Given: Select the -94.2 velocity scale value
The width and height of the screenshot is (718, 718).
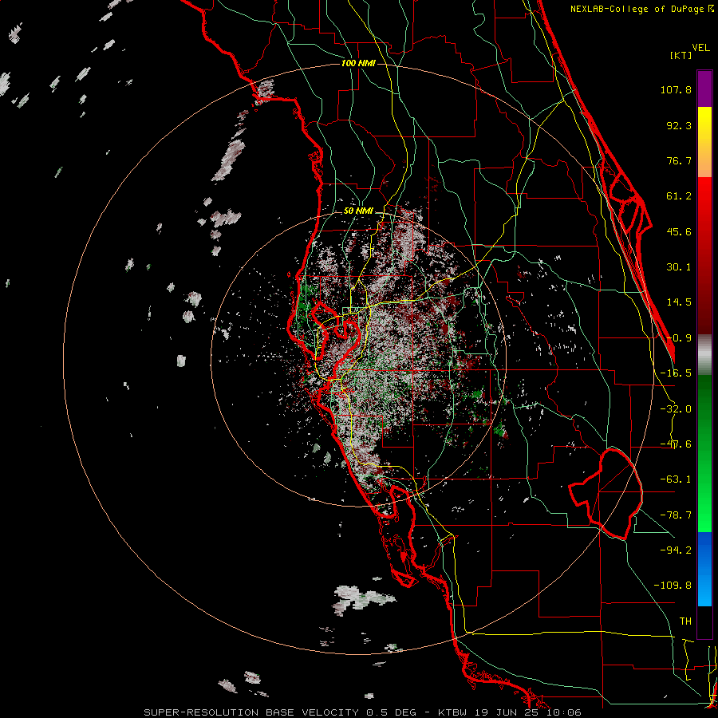Looking at the screenshot, I should 676,550.
